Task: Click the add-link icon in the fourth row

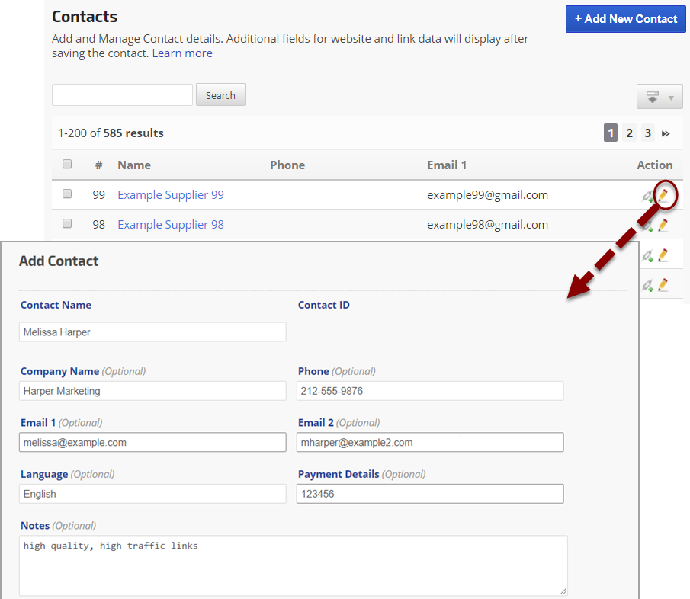Action: coord(648,285)
